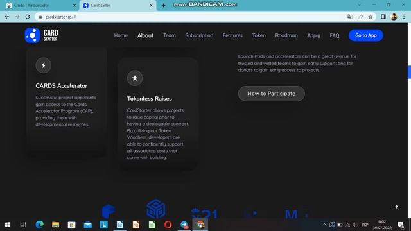411x231 pixels.
Task: Close the Crodo Ambassador tab
Action: tap(74, 6)
